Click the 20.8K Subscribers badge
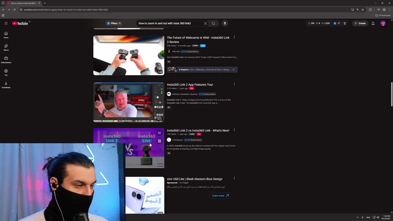This screenshot has height=221, width=393. click(190, 52)
